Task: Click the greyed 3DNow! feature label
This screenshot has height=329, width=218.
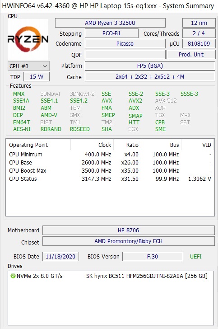Action: 50,94
